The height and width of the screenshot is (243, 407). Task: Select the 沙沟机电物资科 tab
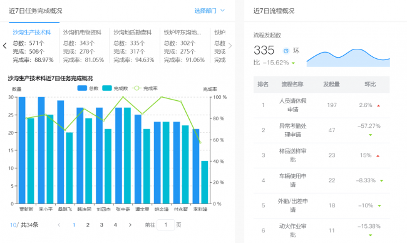[x=82, y=33]
